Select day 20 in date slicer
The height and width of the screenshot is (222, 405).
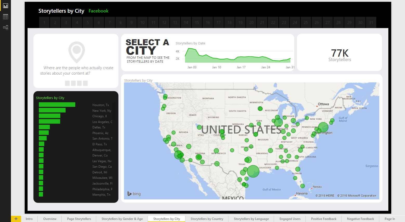251,23
